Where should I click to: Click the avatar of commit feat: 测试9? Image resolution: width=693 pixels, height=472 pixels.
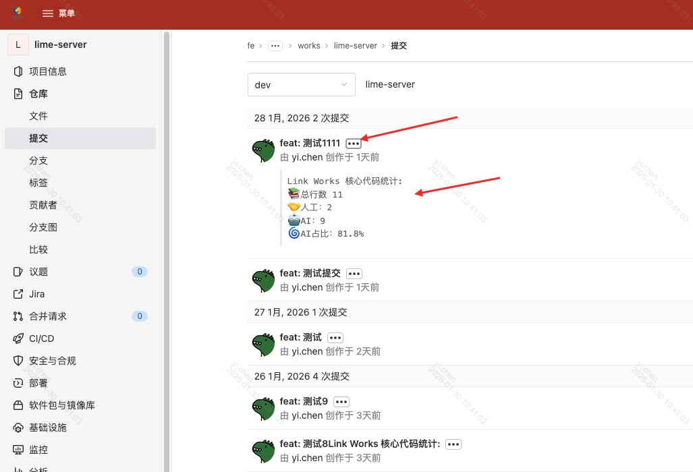(x=263, y=408)
